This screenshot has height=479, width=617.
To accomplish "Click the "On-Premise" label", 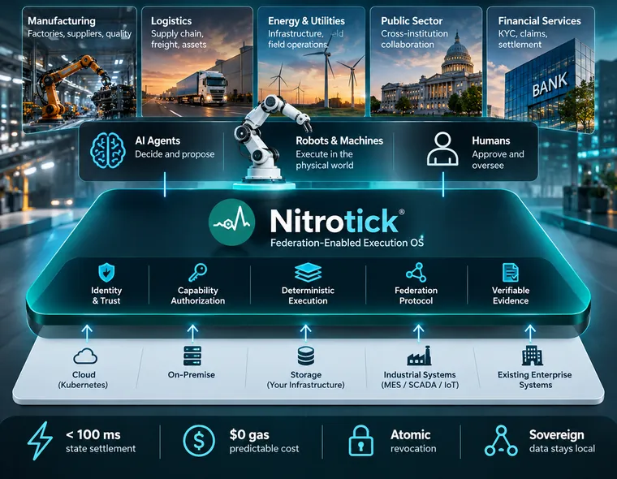I will click(x=192, y=375).
